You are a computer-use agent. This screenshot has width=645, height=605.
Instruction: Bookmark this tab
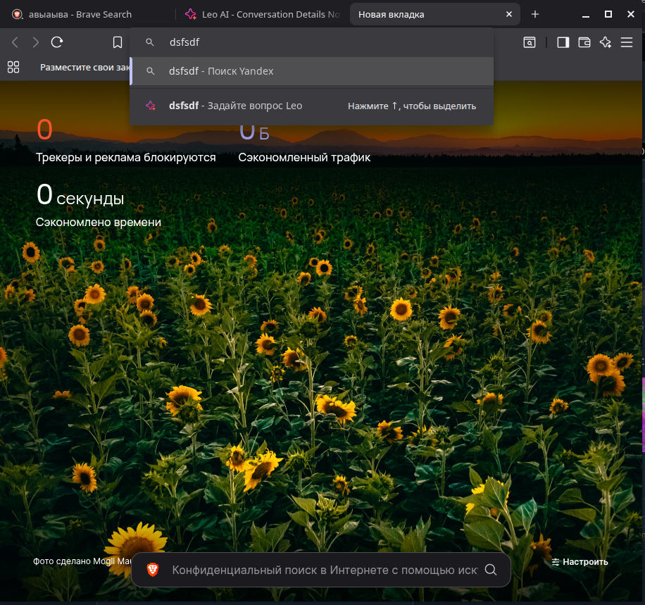click(x=118, y=42)
